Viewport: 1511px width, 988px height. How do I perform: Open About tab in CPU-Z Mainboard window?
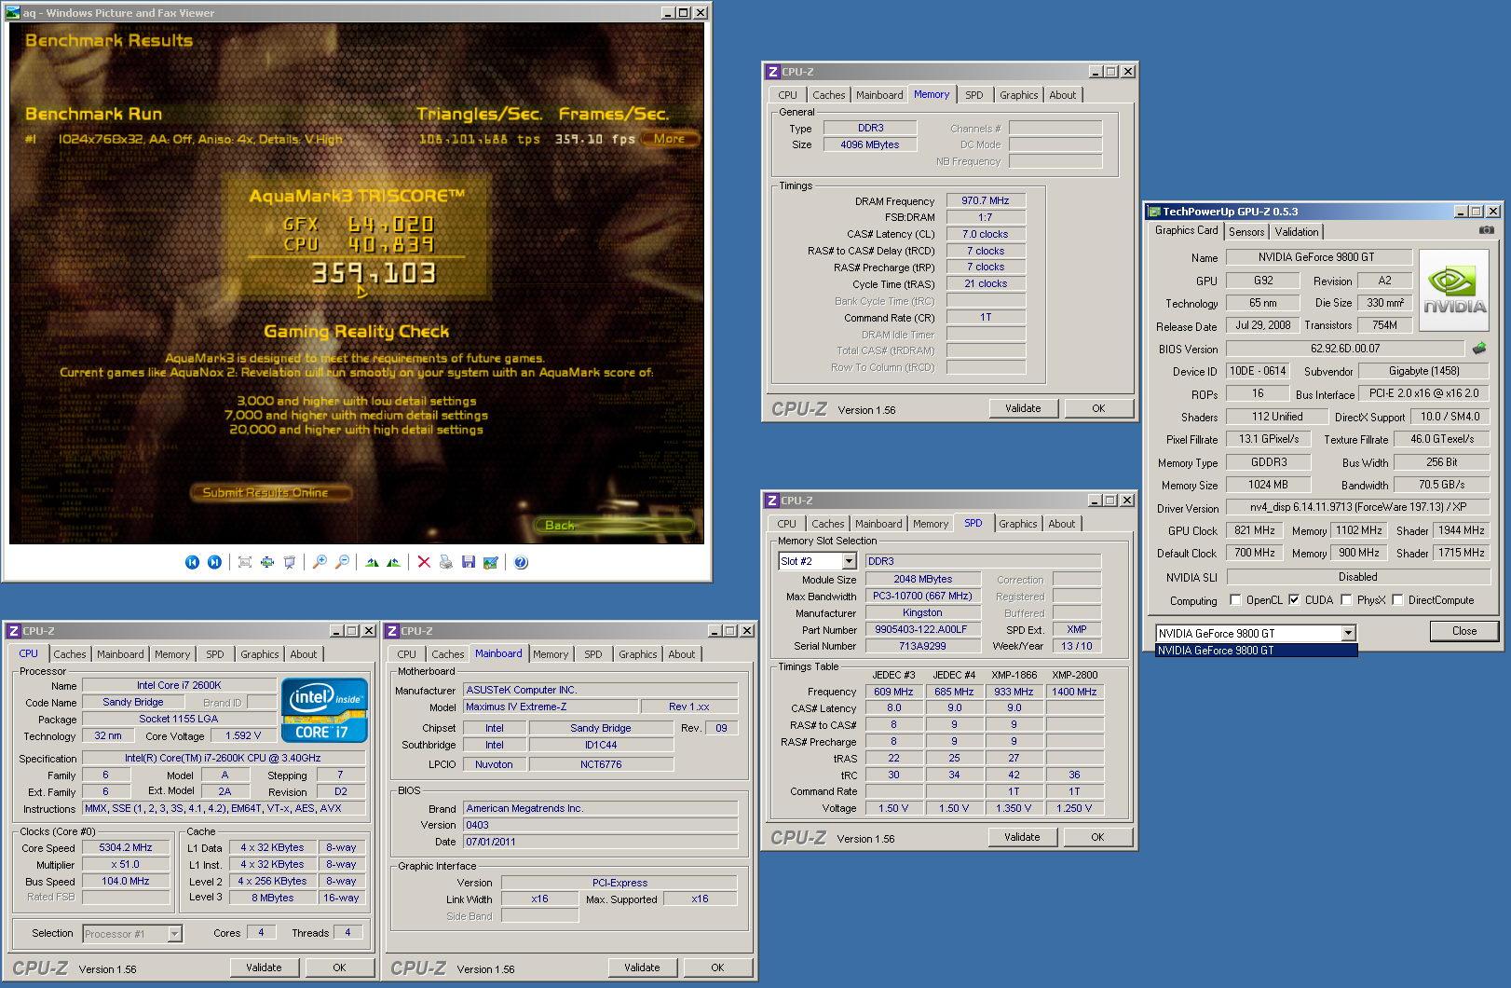681,654
